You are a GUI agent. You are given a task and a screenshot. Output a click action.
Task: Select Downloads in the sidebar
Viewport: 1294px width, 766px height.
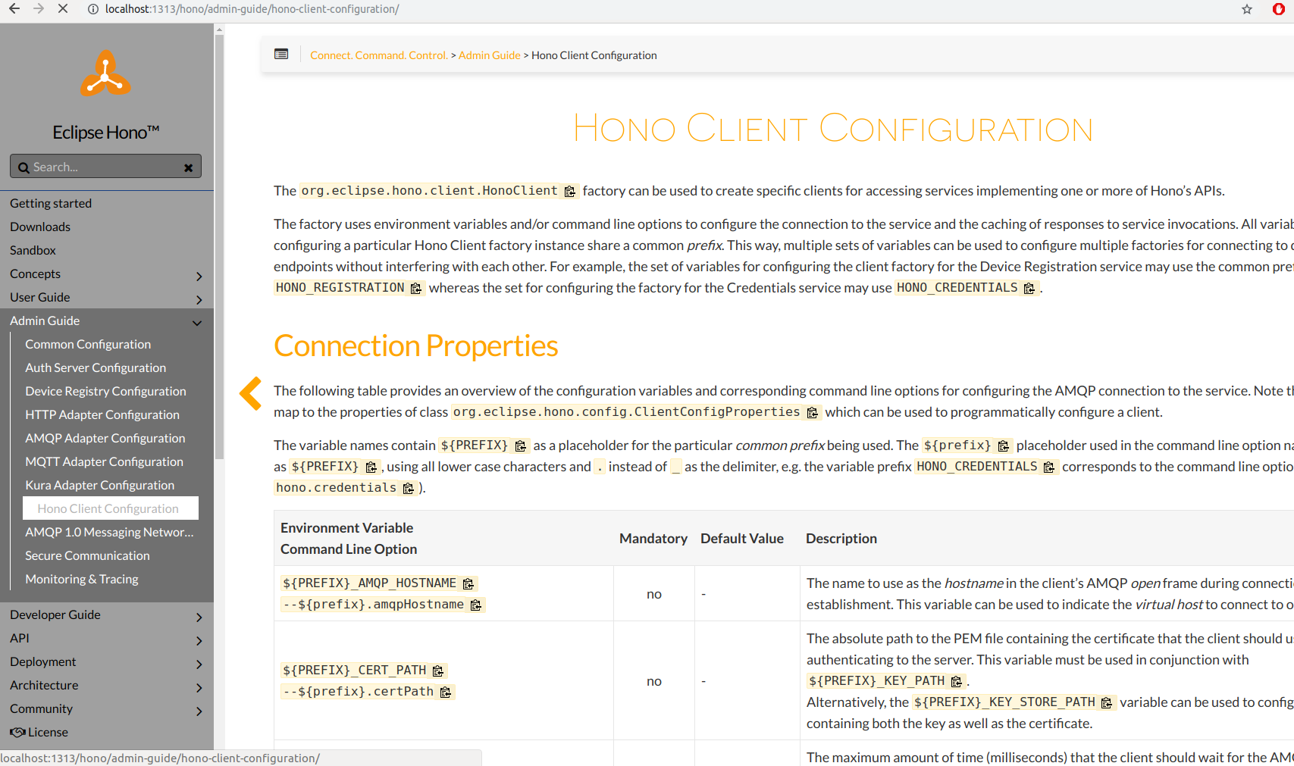(39, 227)
